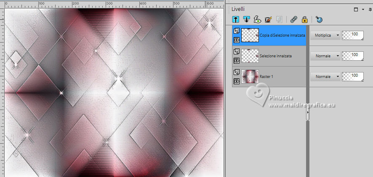Image resolution: width=373 pixels, height=177 pixels.
Task: Click the blue mask icon in Livelli toolbar
Action: pyautogui.click(x=319, y=19)
